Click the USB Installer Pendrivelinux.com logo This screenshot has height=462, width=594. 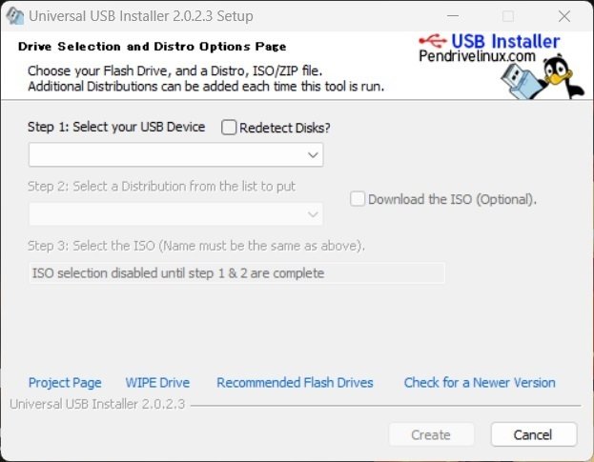489,48
